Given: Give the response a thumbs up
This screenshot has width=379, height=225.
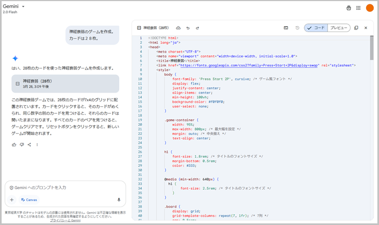Looking at the screenshot, I should (x=14, y=145).
